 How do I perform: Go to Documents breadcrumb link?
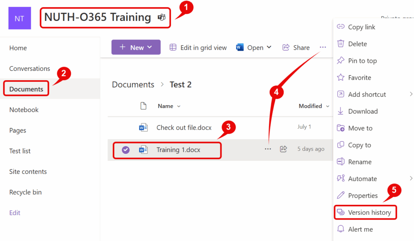pyautogui.click(x=133, y=85)
